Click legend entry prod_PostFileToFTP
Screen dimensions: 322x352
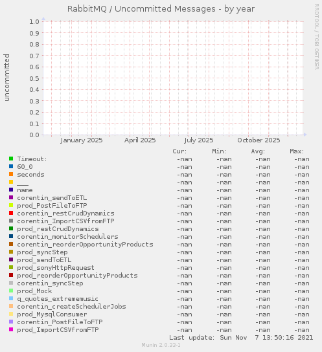[x=52, y=206]
